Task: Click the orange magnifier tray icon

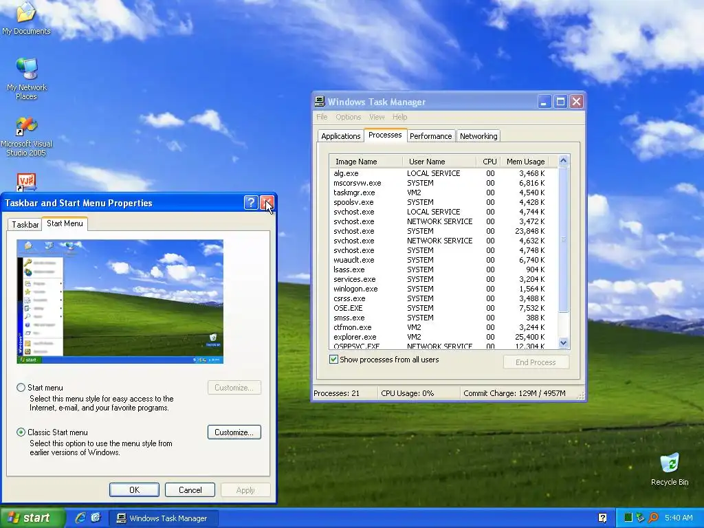Action: pyautogui.click(x=653, y=518)
